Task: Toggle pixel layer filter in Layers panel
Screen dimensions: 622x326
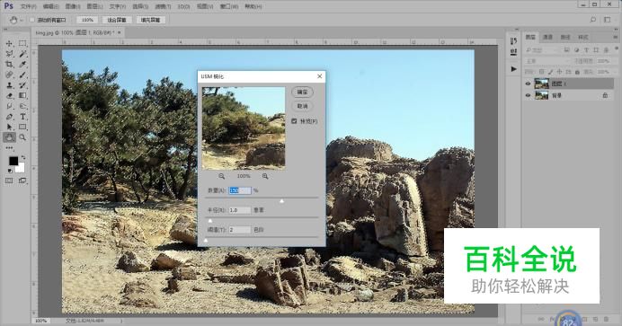Action: [x=566, y=50]
